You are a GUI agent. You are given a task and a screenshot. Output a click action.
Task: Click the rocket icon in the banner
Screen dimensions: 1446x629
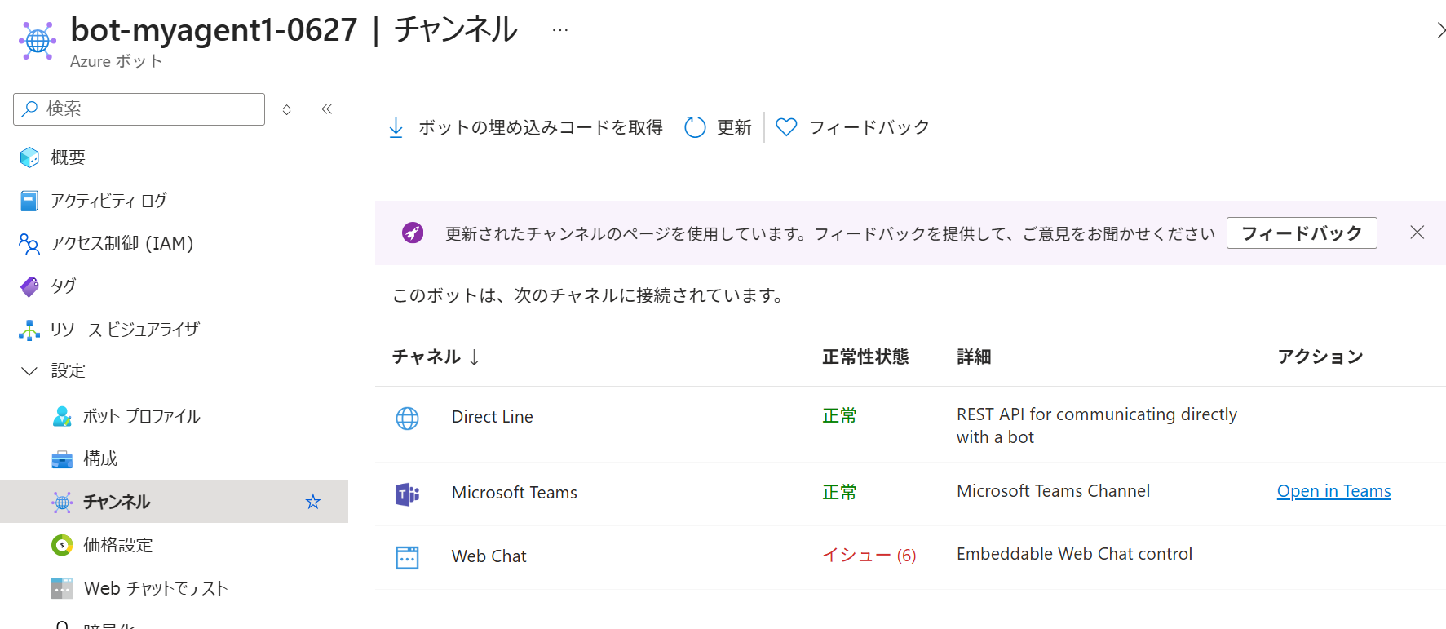413,233
